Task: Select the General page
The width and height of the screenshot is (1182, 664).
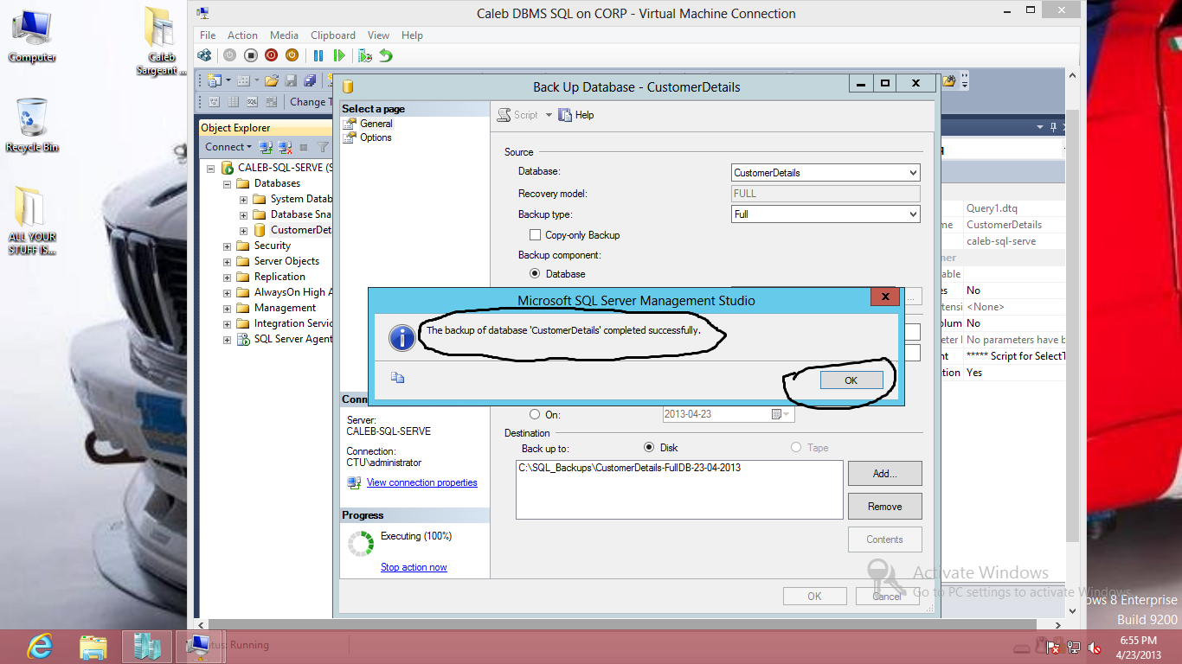Action: (x=376, y=124)
